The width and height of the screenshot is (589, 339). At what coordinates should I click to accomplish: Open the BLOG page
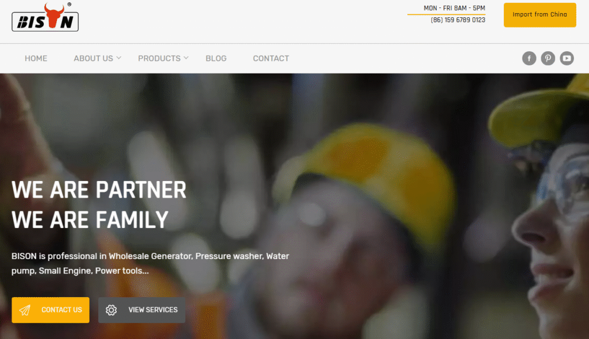click(216, 58)
